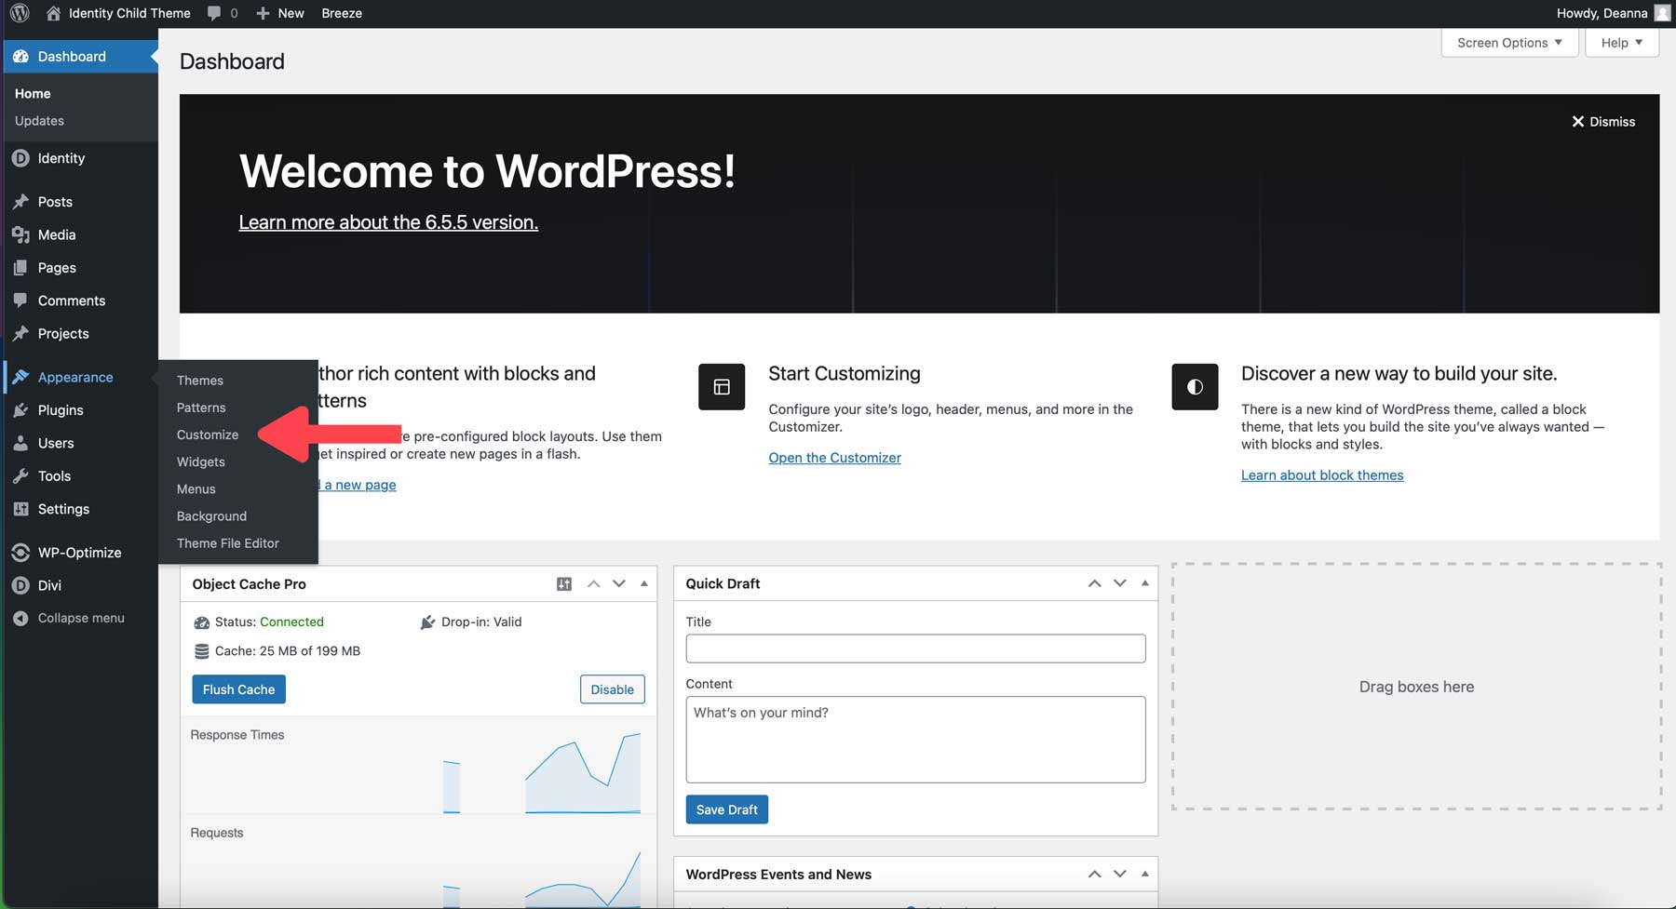Click the WordPress logo in admin bar
The width and height of the screenshot is (1676, 909).
pos(20,13)
